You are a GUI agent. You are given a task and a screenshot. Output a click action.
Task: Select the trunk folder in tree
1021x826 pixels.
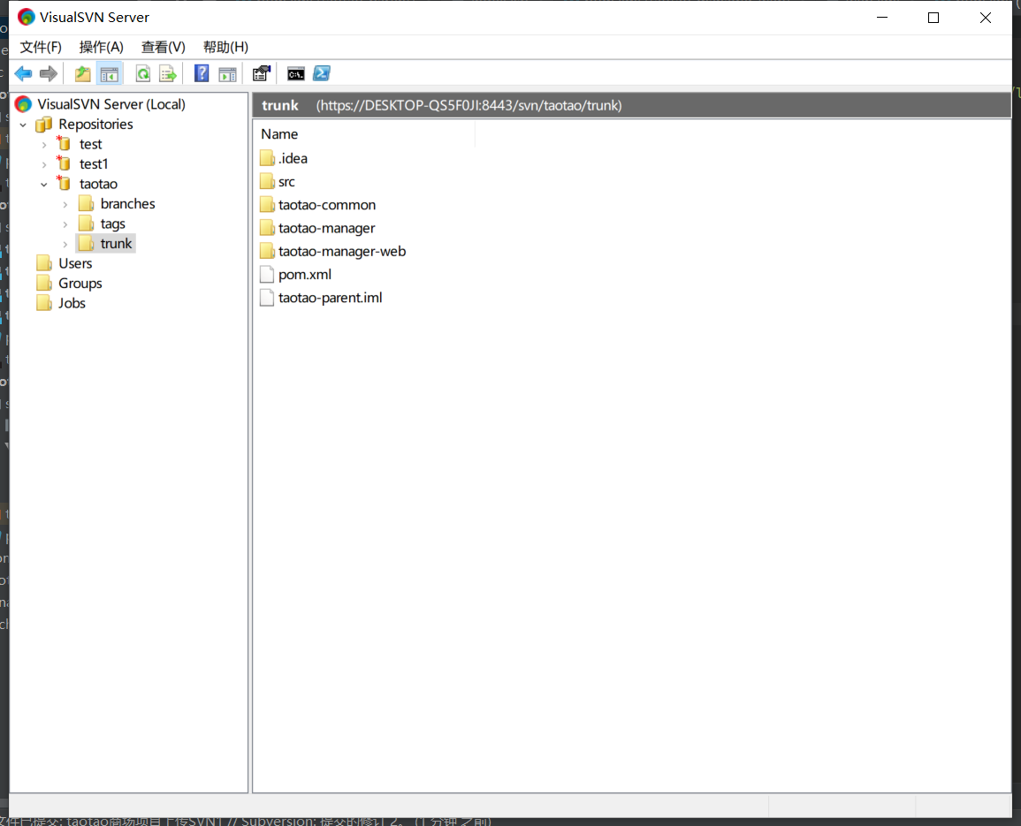[x=116, y=244]
